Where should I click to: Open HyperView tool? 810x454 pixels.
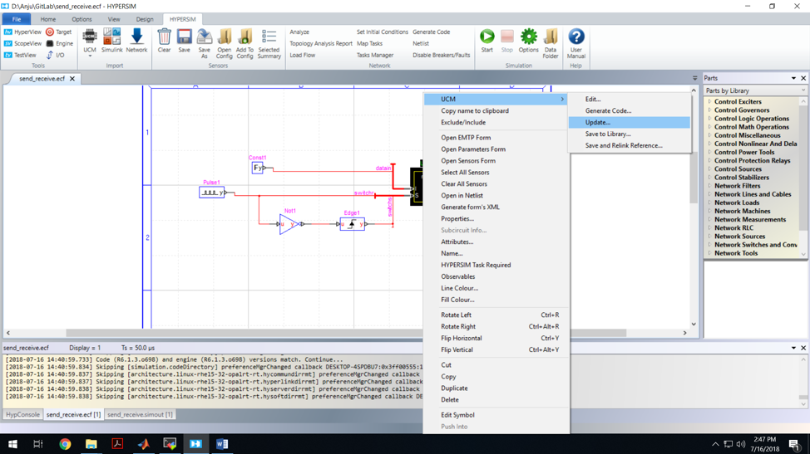(22, 32)
